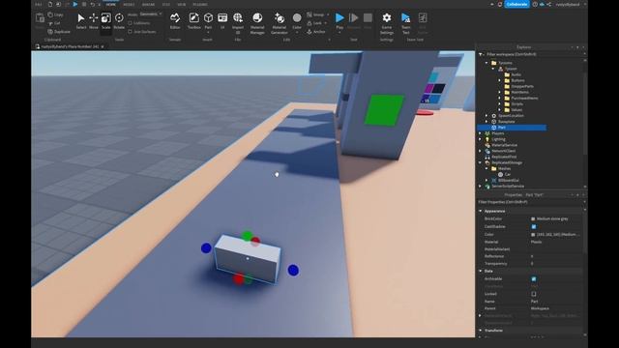This screenshot has width=619, height=348.
Task: Click Duplicate in the Clipboard group
Action: click(59, 32)
